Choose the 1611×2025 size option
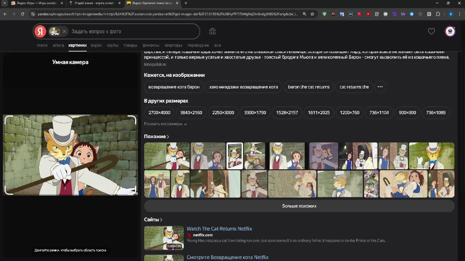This screenshot has height=261, width=465. click(x=319, y=113)
